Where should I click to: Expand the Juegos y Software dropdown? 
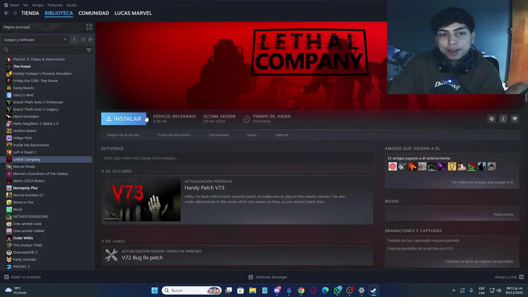(35, 40)
